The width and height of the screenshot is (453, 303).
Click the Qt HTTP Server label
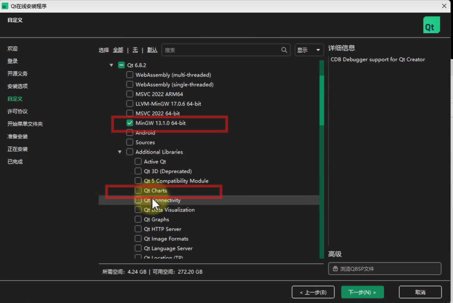click(163, 229)
